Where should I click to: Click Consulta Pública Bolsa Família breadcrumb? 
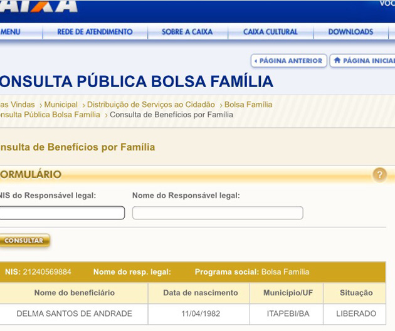pyautogui.click(x=50, y=115)
